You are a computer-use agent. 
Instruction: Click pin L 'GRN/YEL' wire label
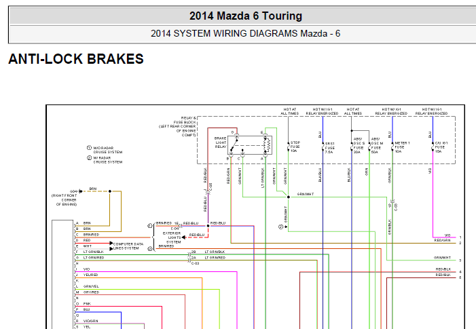click(x=91, y=286)
